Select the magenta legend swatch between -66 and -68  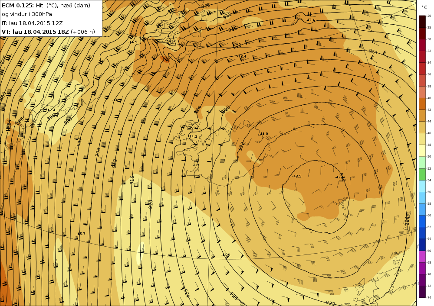[422, 256]
